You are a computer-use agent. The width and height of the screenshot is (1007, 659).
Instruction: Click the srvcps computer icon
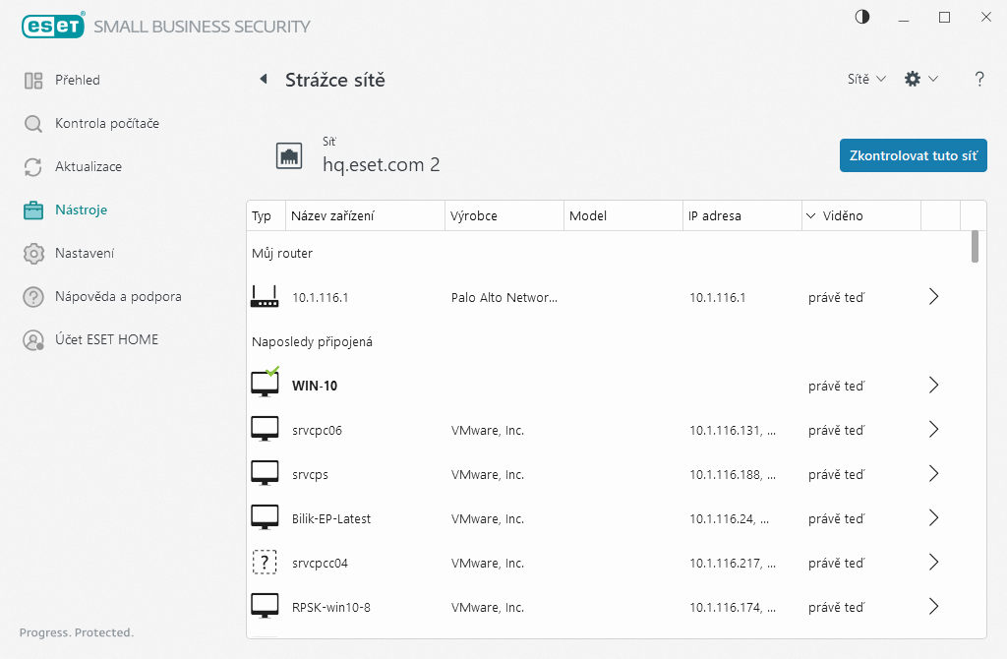pyautogui.click(x=265, y=473)
